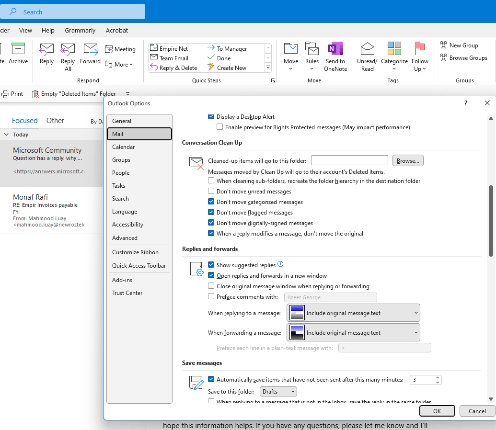
Task: Expand the More respond options dropdown
Action: tap(119, 65)
